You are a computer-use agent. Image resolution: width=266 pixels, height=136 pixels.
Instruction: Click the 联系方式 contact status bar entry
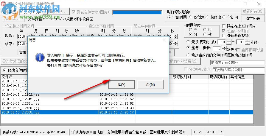pos(35,132)
